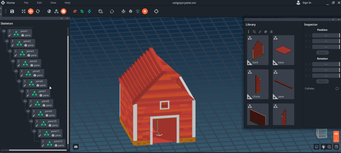This screenshot has height=153, width=341.
Task: Activate the orange Move tool
Action: tap(30, 11)
